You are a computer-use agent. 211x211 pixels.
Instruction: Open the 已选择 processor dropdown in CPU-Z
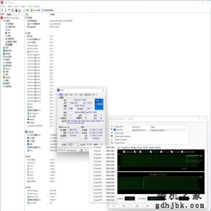[73, 144]
